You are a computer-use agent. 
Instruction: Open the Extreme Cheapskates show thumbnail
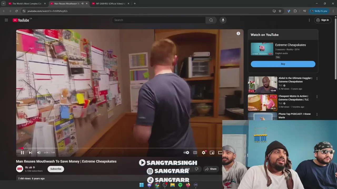point(262,49)
